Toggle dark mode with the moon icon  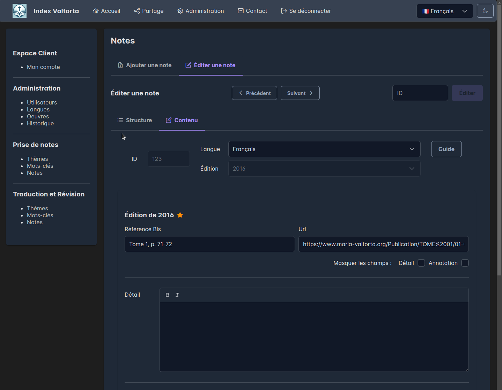tap(485, 11)
